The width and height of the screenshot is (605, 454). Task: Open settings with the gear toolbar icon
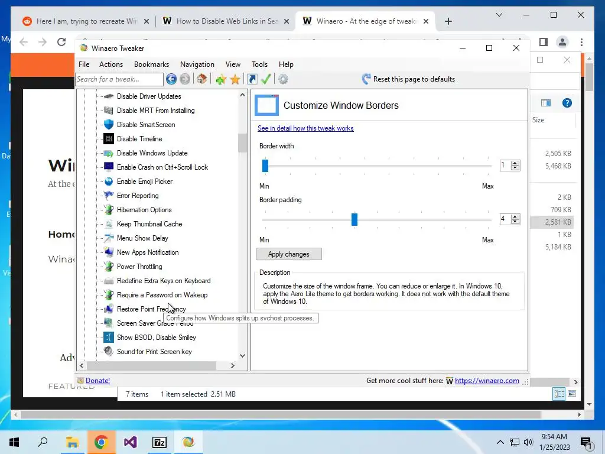283,79
